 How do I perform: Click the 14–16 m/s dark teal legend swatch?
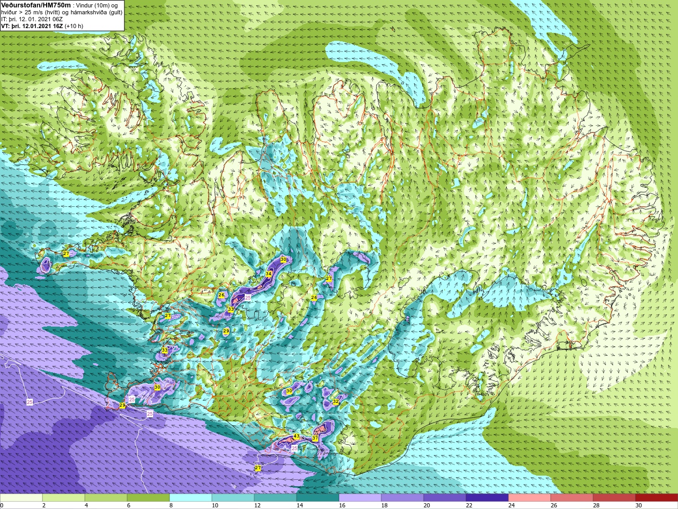point(318,497)
